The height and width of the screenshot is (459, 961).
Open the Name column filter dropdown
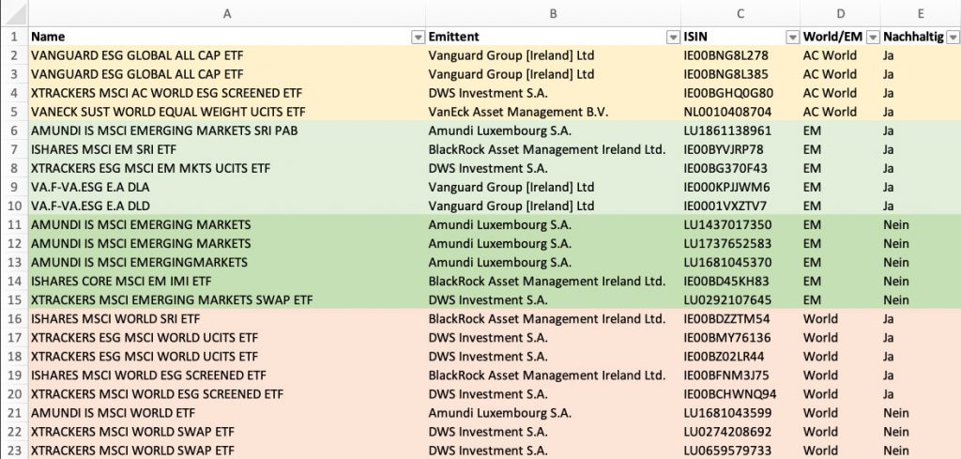click(x=418, y=38)
